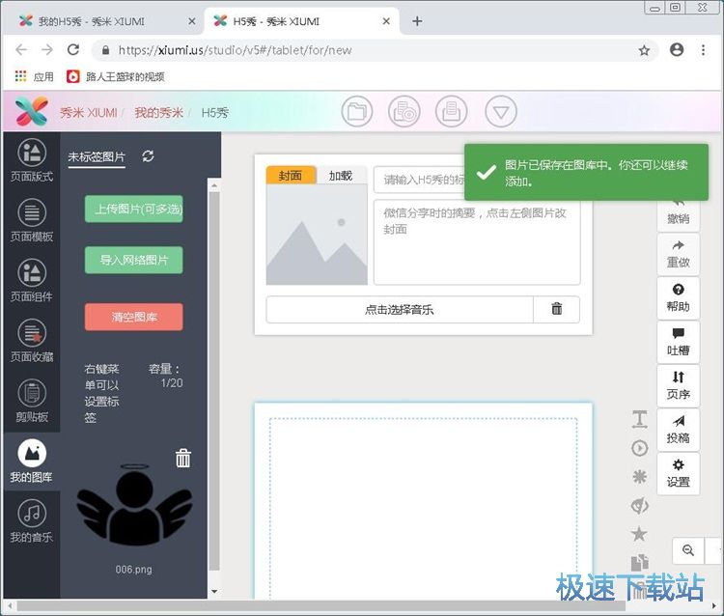Click the copy page icon
724x616 pixels.
639,562
